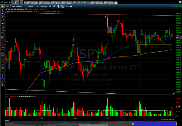Click the 0.16 (0.11%) change indicator
This screenshot has height=126, width=182.
tap(175, 7)
